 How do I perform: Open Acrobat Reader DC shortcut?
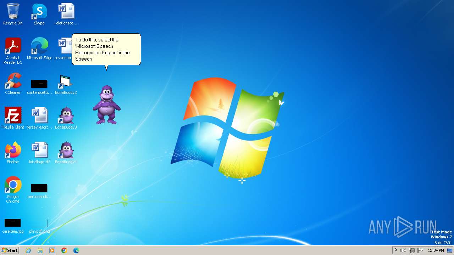(x=13, y=51)
